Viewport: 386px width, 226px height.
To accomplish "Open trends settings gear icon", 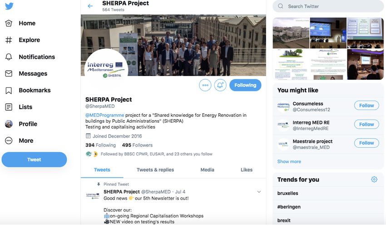I will click(x=374, y=179).
